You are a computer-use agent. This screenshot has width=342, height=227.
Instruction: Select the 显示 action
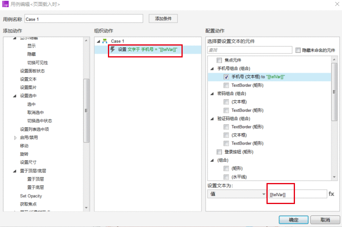coord(31,46)
